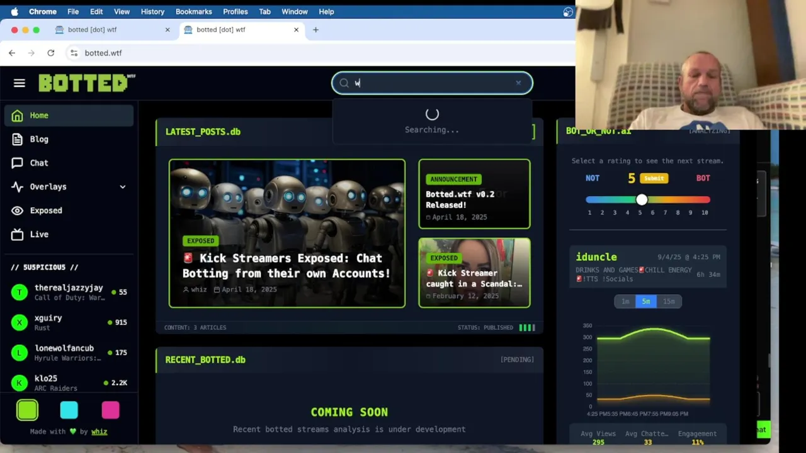
Task: Click lonewolfancub avatar circle
Action: pos(20,352)
